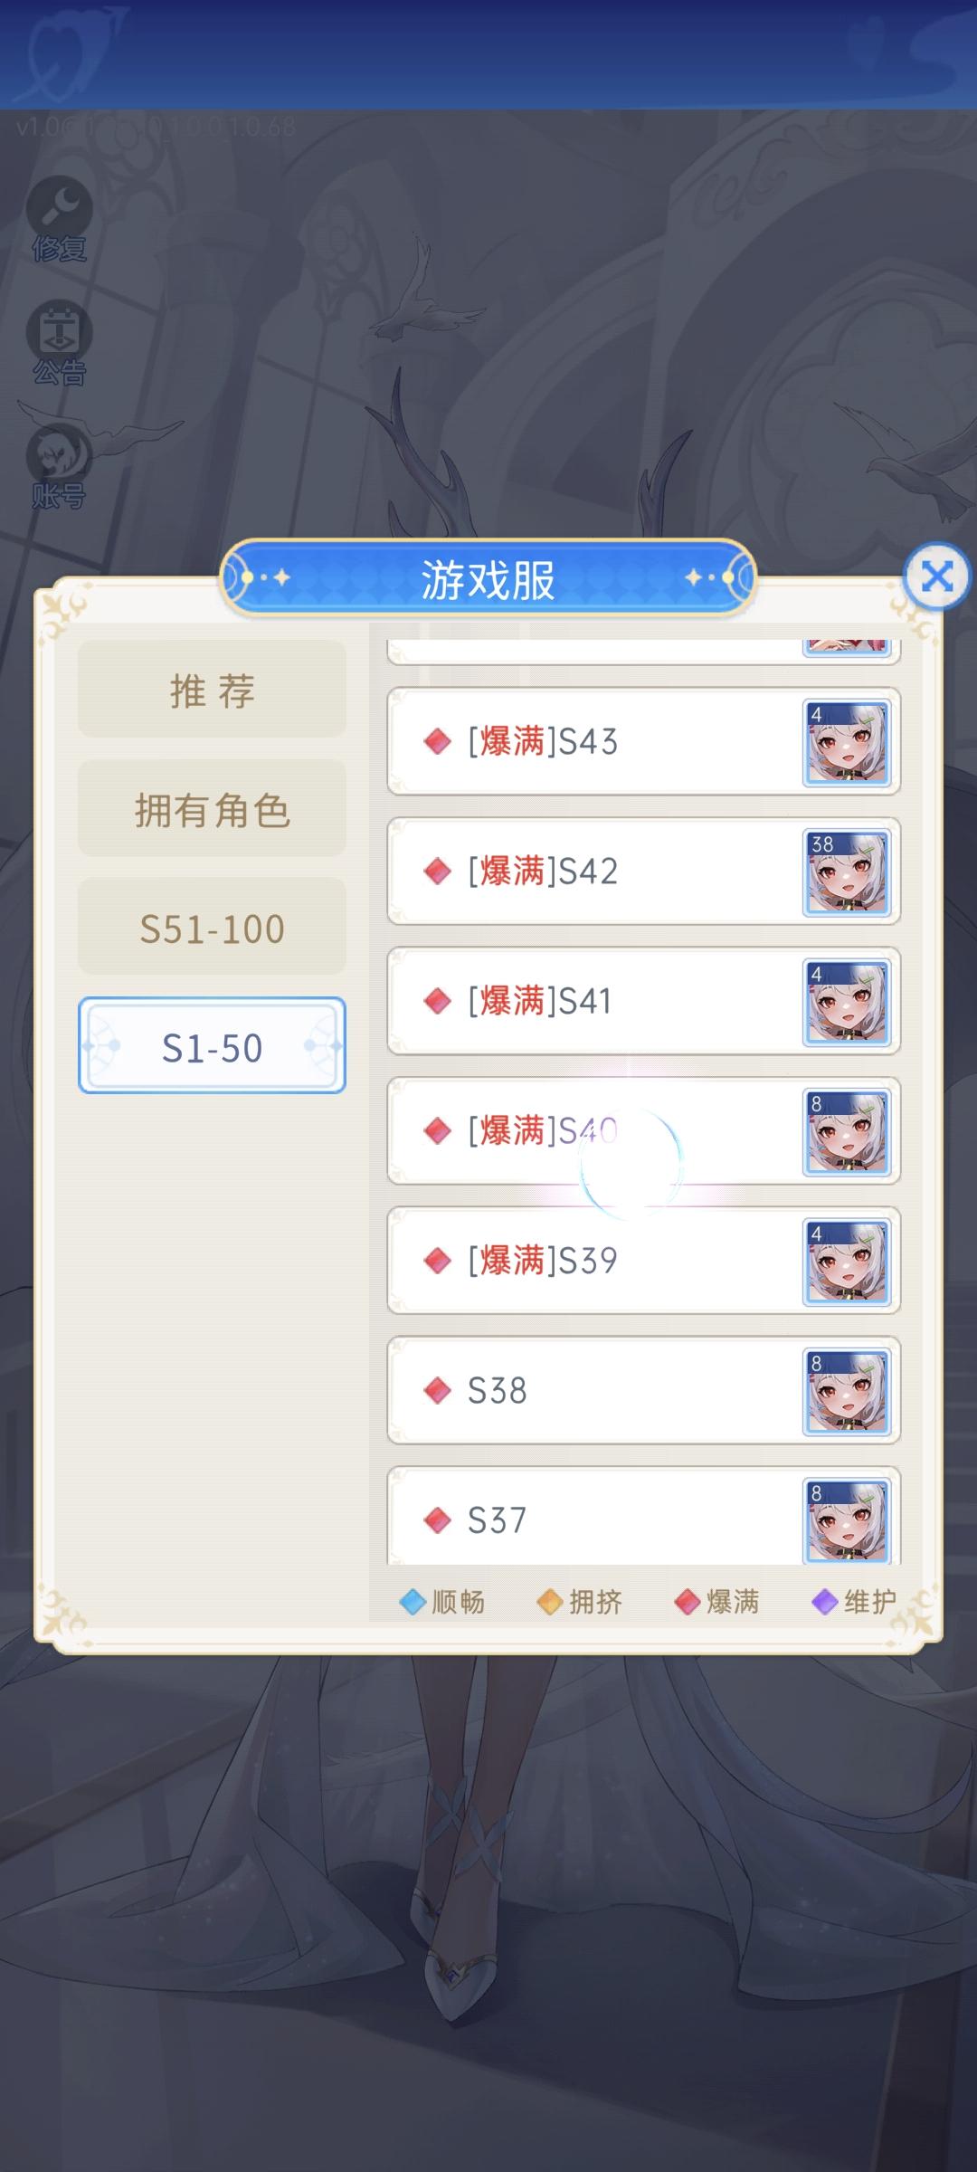Click red status diamond beside S41

coord(438,1001)
